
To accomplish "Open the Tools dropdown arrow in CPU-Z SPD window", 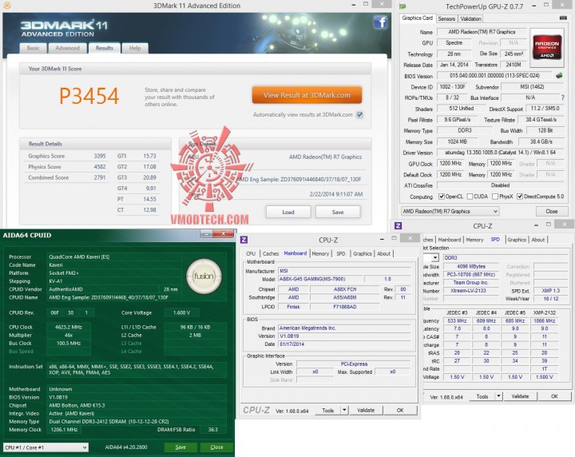I will click(x=498, y=396).
